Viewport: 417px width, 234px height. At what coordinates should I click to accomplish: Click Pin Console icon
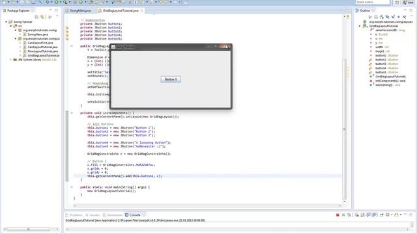pyautogui.click(x=382, y=215)
